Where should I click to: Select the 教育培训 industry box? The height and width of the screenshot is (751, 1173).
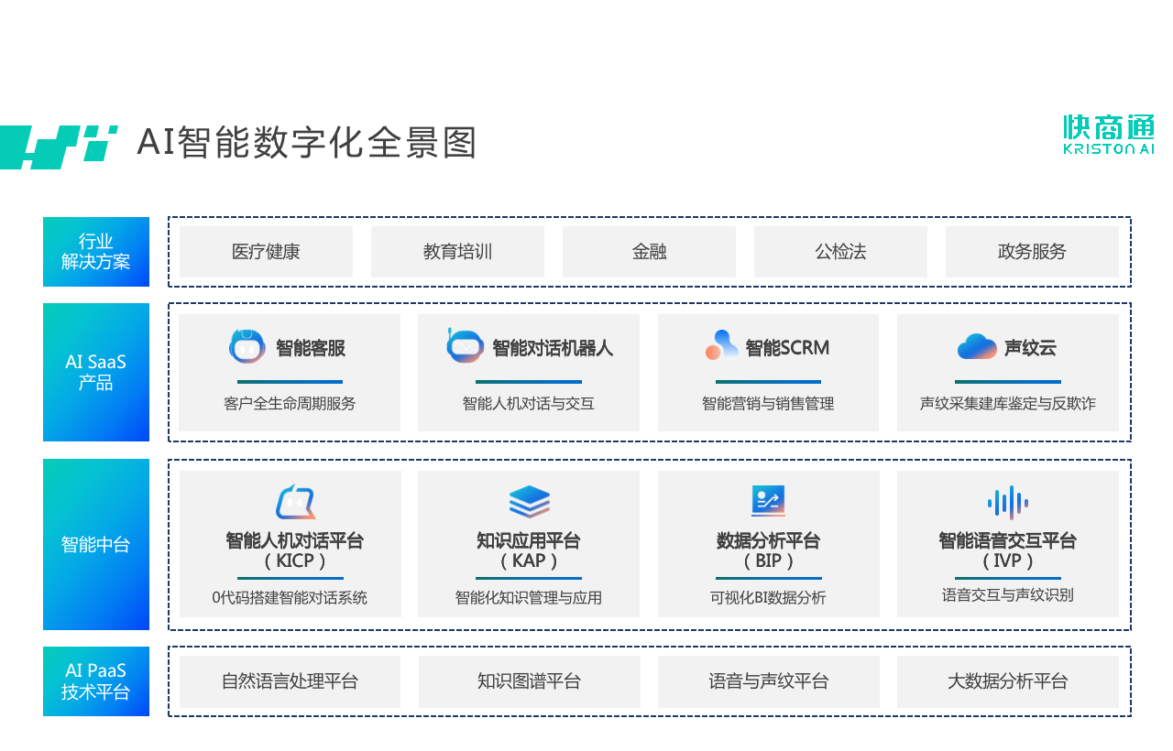[457, 252]
